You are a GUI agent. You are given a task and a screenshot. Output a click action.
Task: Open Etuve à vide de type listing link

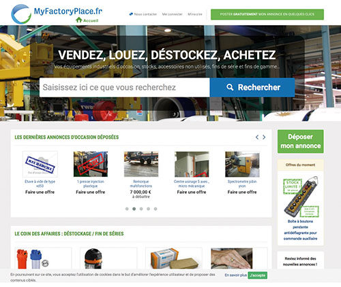[x=40, y=184]
